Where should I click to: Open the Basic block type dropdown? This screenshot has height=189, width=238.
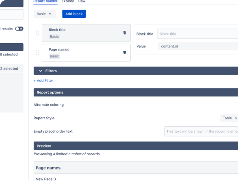coord(45,14)
